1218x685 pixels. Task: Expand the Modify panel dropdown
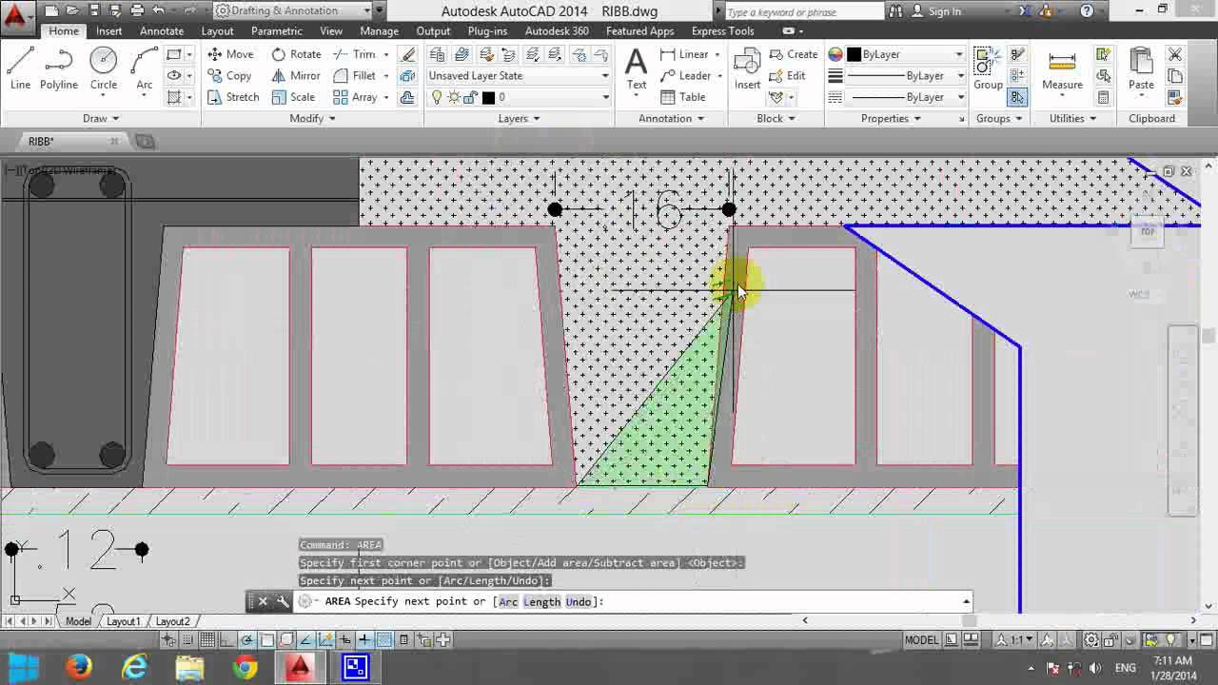coord(312,118)
